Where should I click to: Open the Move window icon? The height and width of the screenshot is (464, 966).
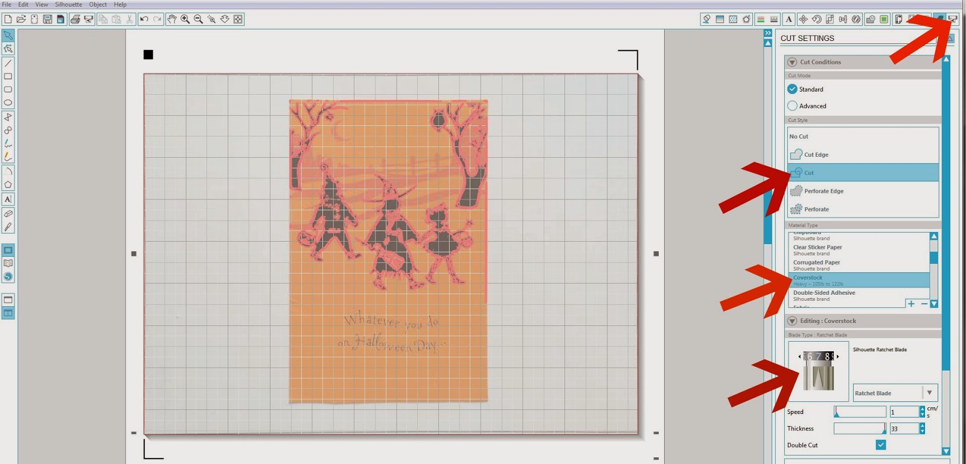tap(804, 19)
